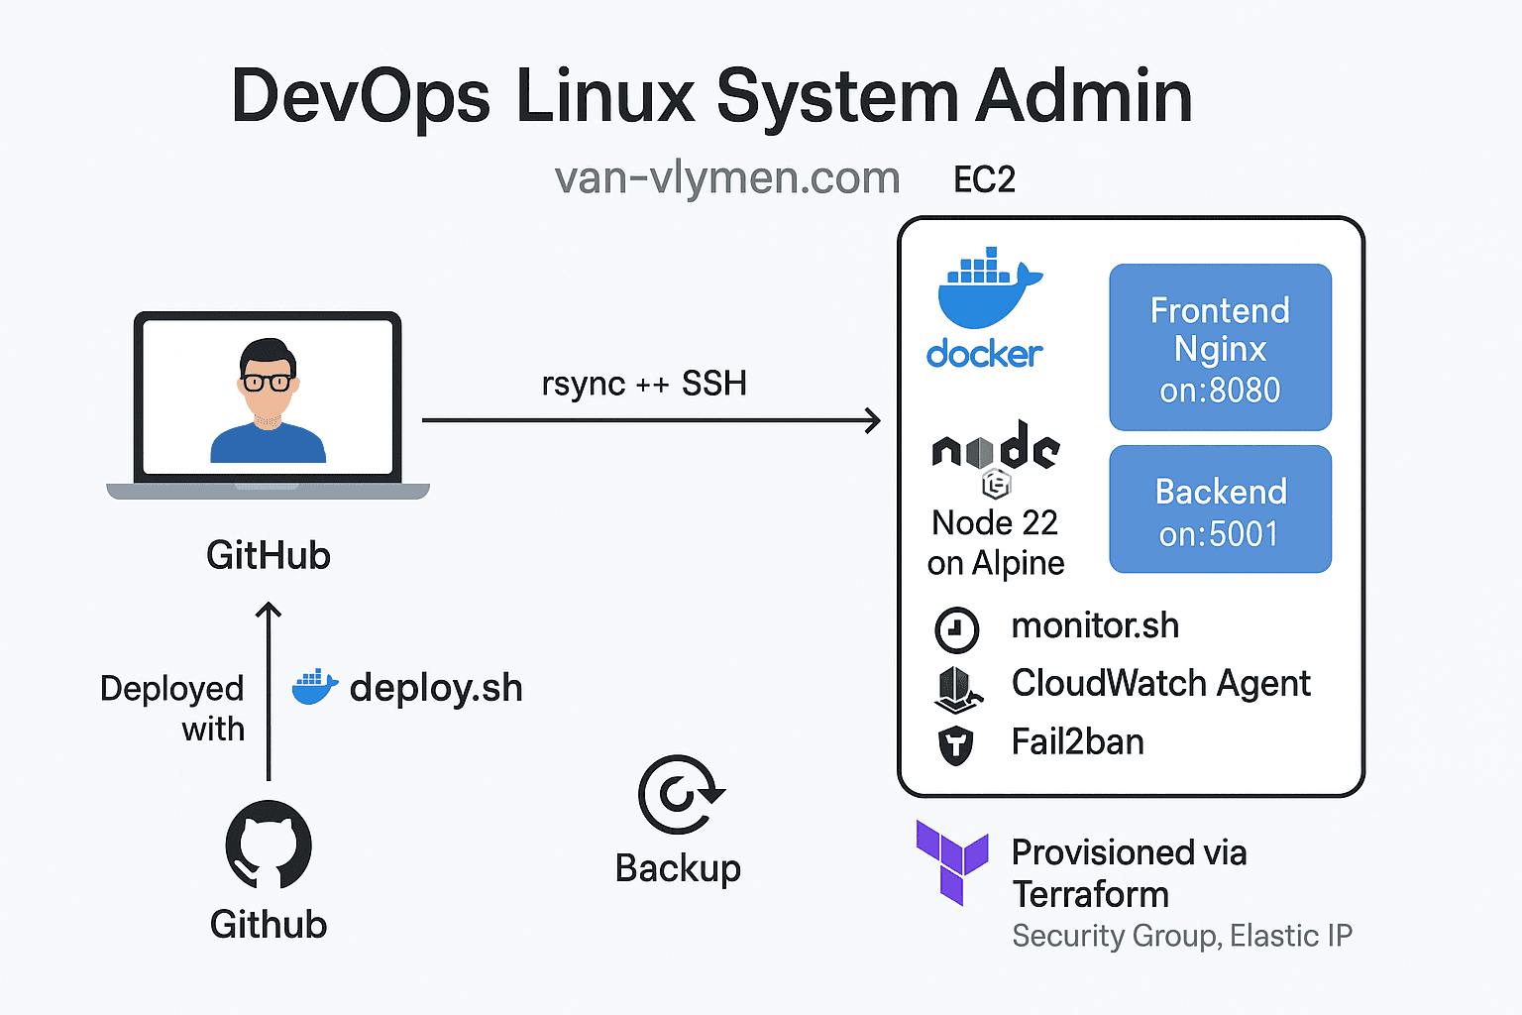
Task: Click the van-vlymen.com domain text
Action: tap(727, 179)
